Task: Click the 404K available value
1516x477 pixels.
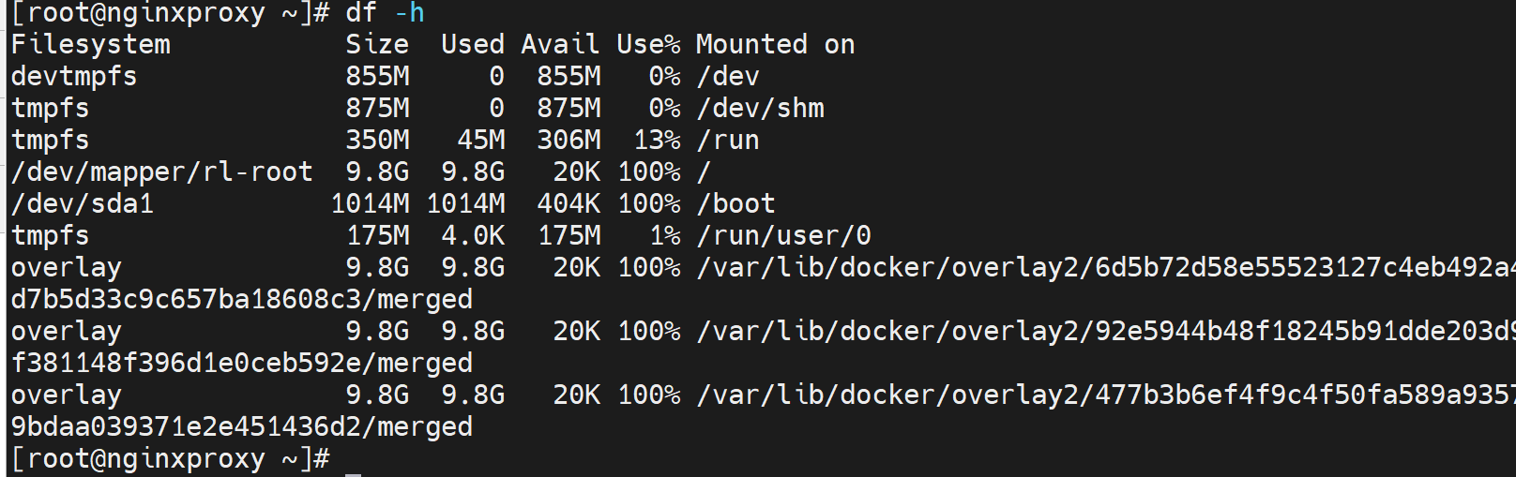Action: click(568, 204)
